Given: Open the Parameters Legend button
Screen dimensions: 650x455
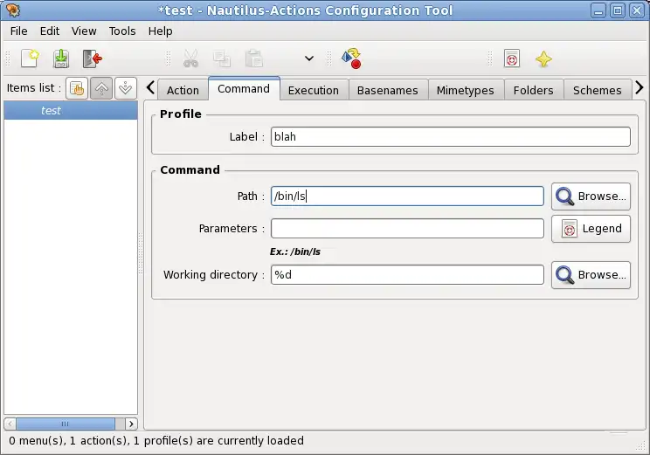Looking at the screenshot, I should coord(591,228).
